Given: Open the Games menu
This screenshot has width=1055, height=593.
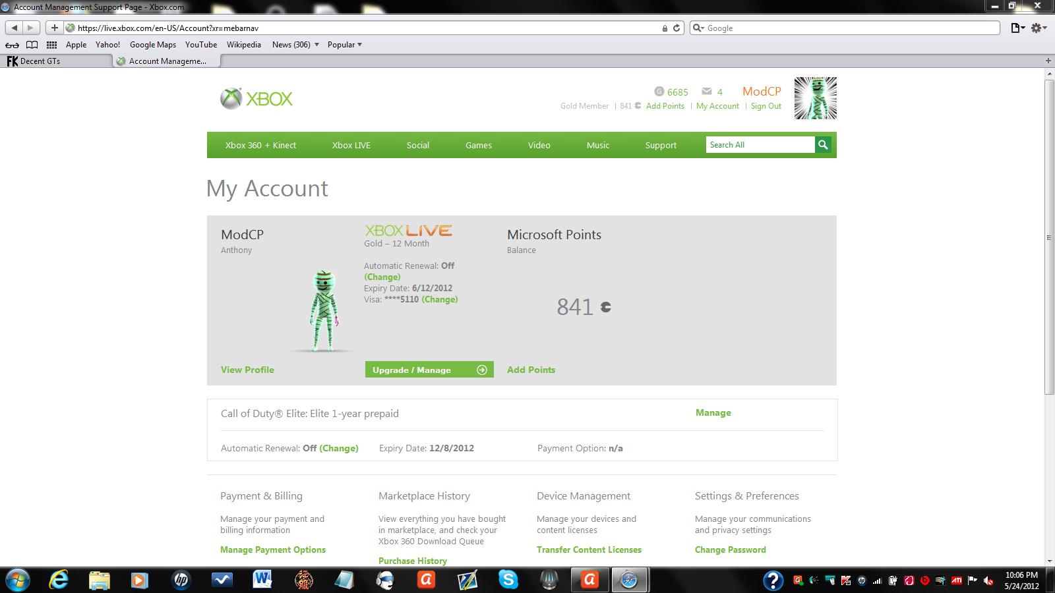Looking at the screenshot, I should pyautogui.click(x=479, y=145).
